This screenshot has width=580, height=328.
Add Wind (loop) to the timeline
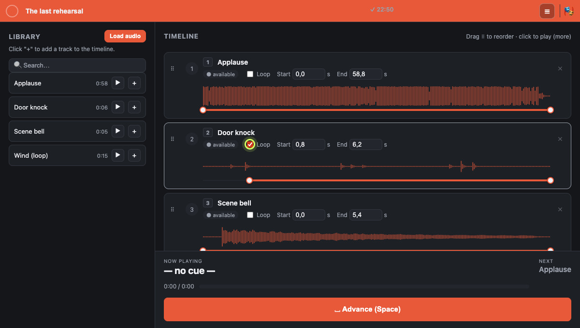tap(134, 155)
